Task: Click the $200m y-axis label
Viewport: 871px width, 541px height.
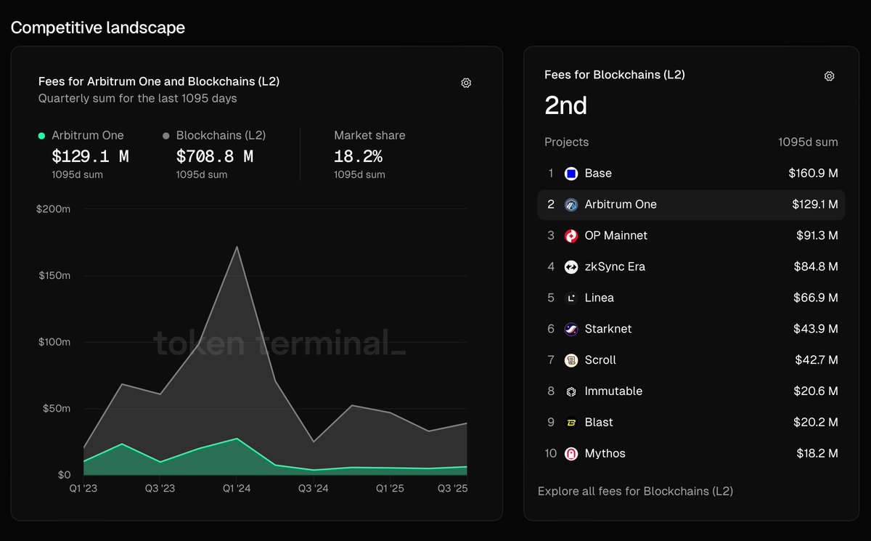Action: point(53,209)
